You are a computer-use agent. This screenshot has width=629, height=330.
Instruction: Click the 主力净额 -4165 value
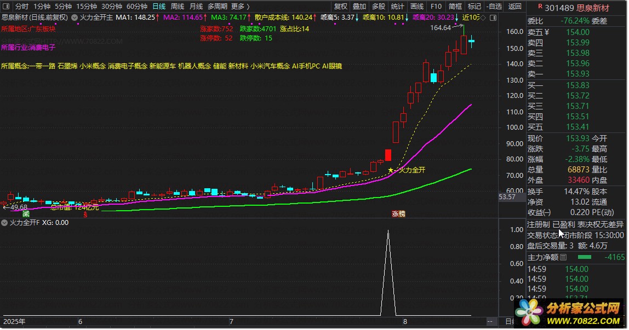click(x=615, y=257)
